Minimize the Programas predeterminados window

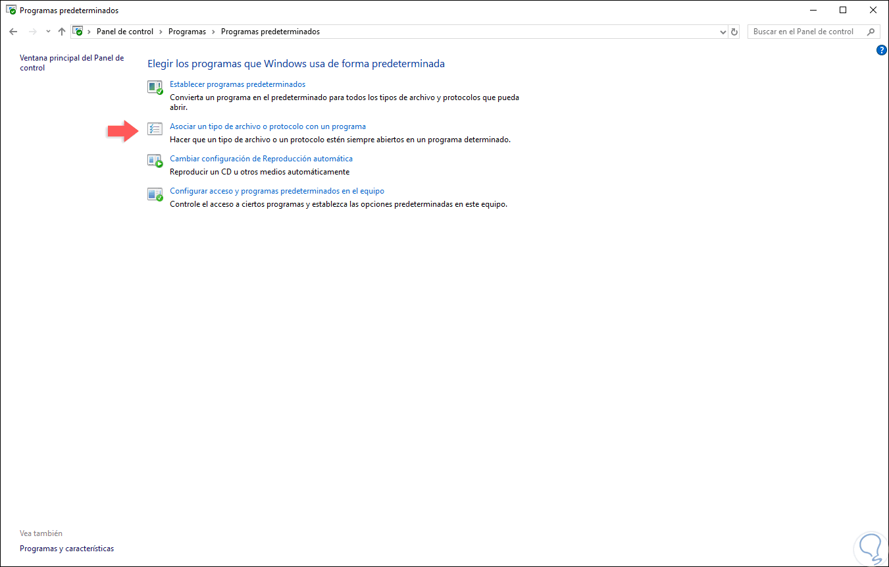coord(812,10)
